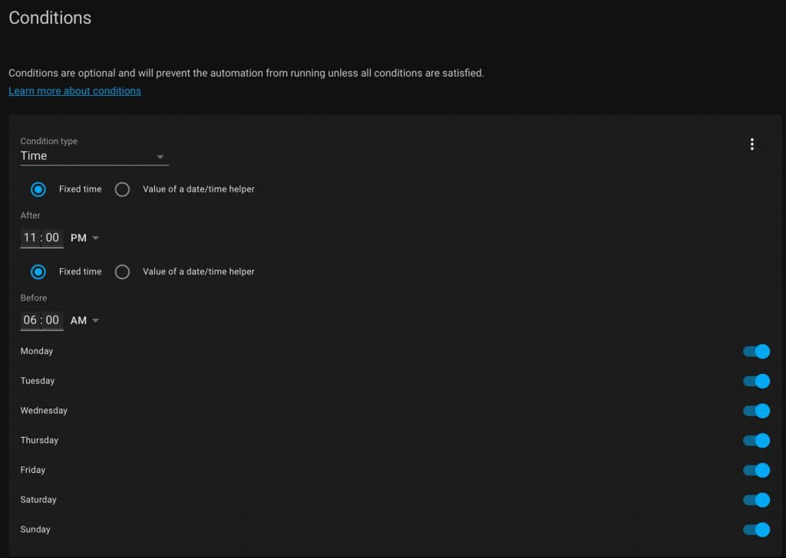Click the After label
Screen dimensions: 786x558
[x=30, y=215]
